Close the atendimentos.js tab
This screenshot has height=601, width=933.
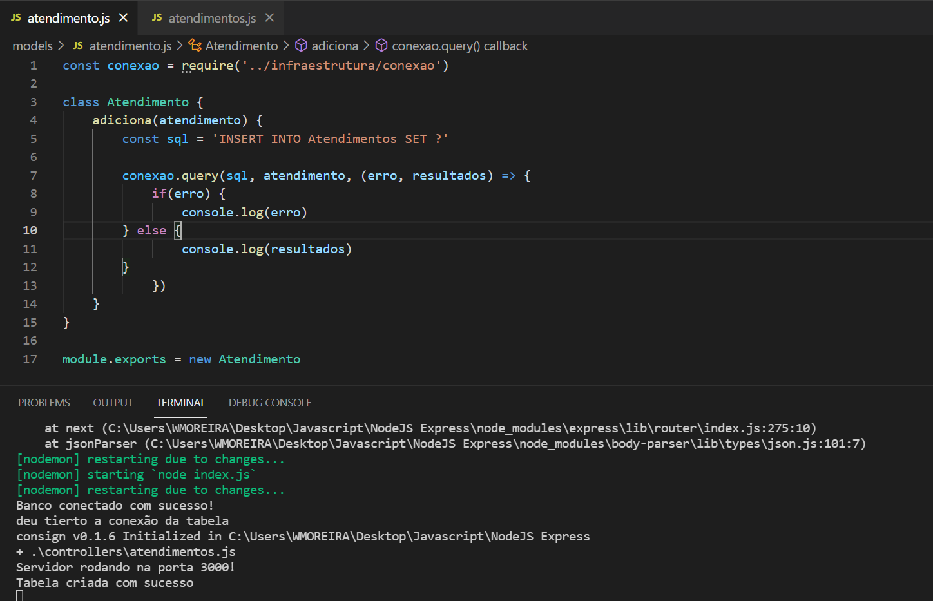(x=269, y=18)
